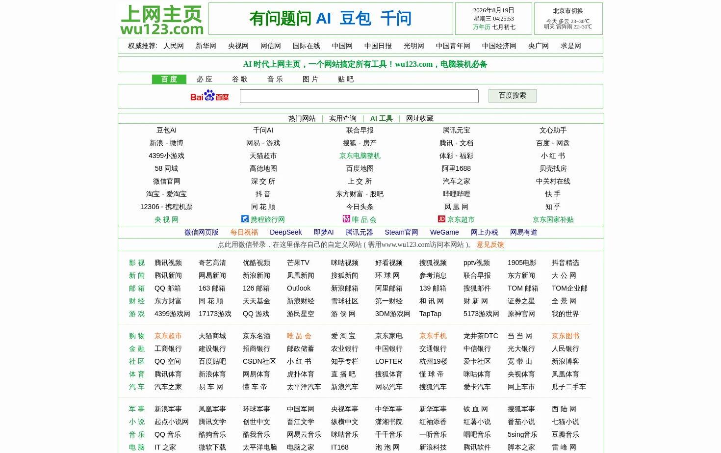Open the 热门网站 tab
721x453 pixels.
point(302,119)
